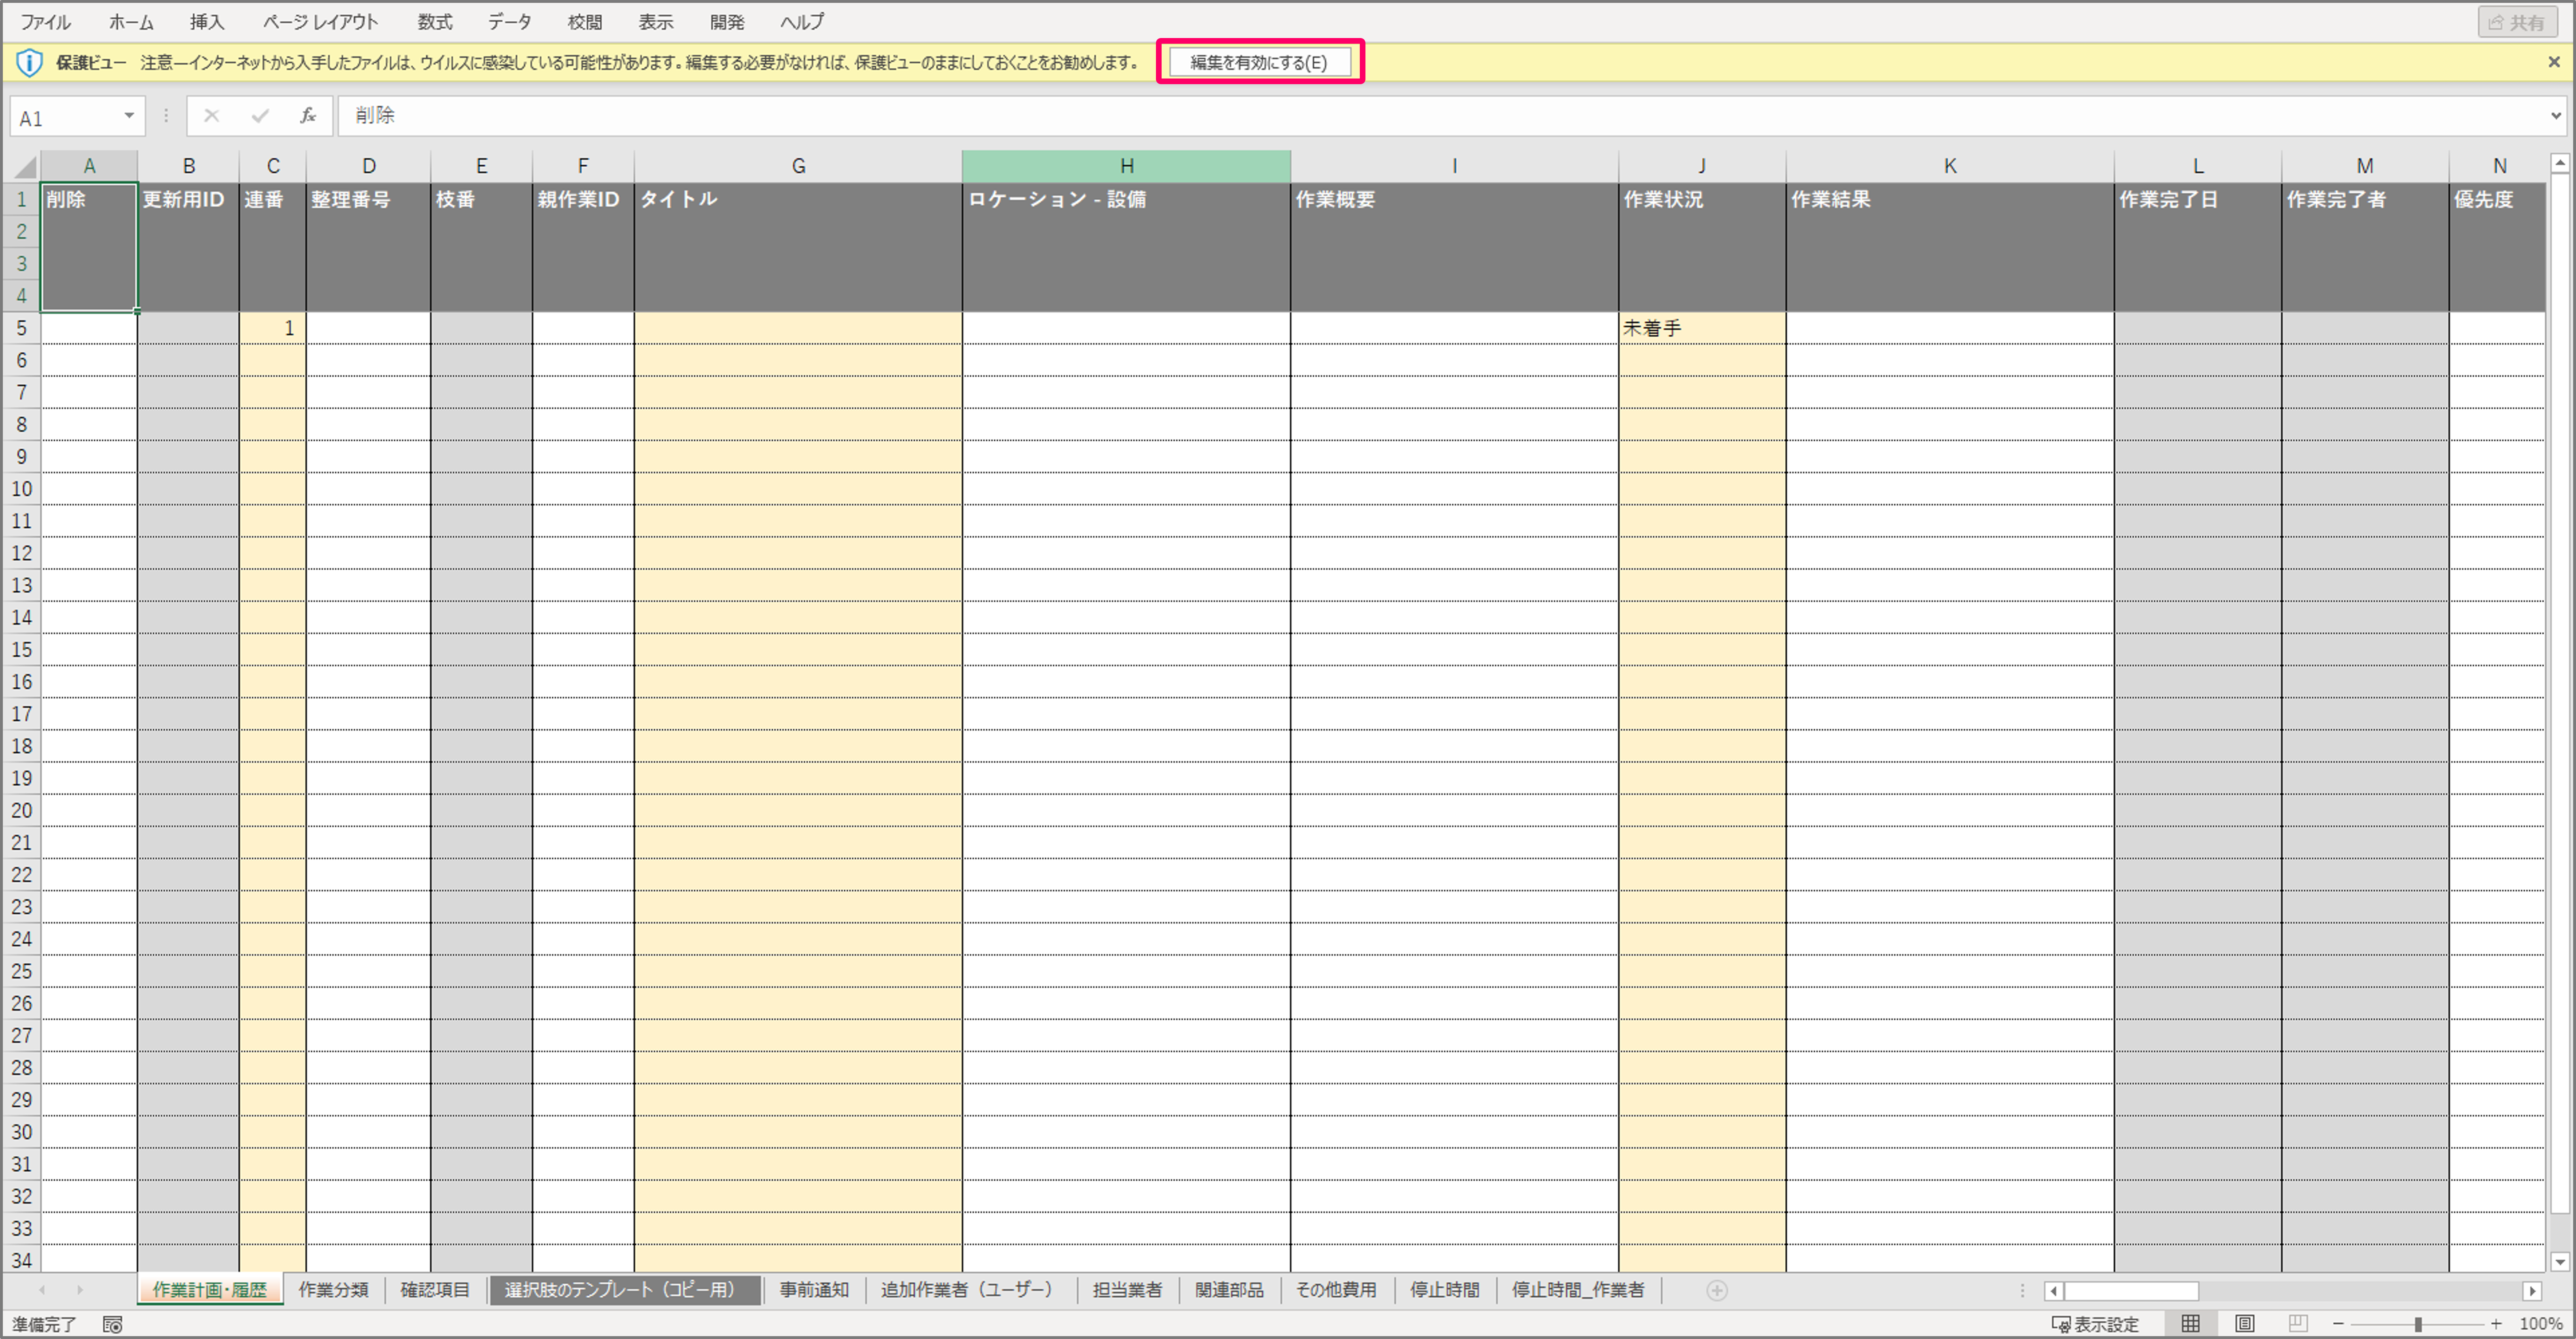Click the zoom slider handle
This screenshot has width=2576, height=1339.
click(x=2417, y=1324)
